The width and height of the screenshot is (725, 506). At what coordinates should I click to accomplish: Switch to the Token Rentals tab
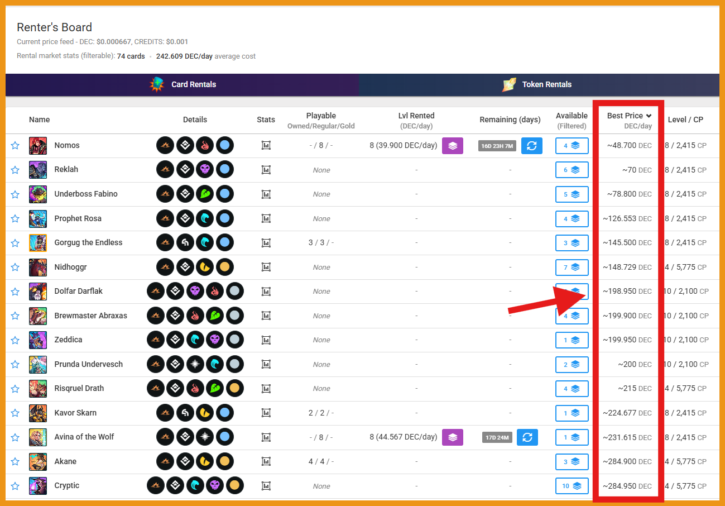pyautogui.click(x=539, y=85)
